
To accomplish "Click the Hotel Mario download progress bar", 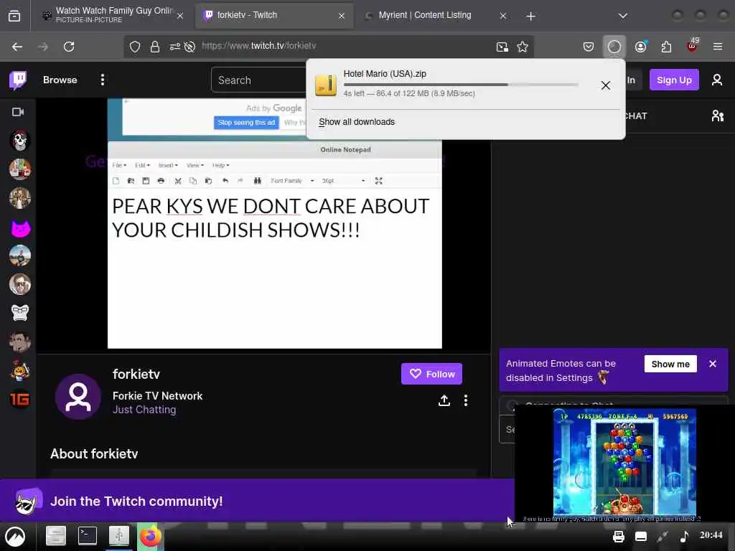I will click(x=461, y=85).
